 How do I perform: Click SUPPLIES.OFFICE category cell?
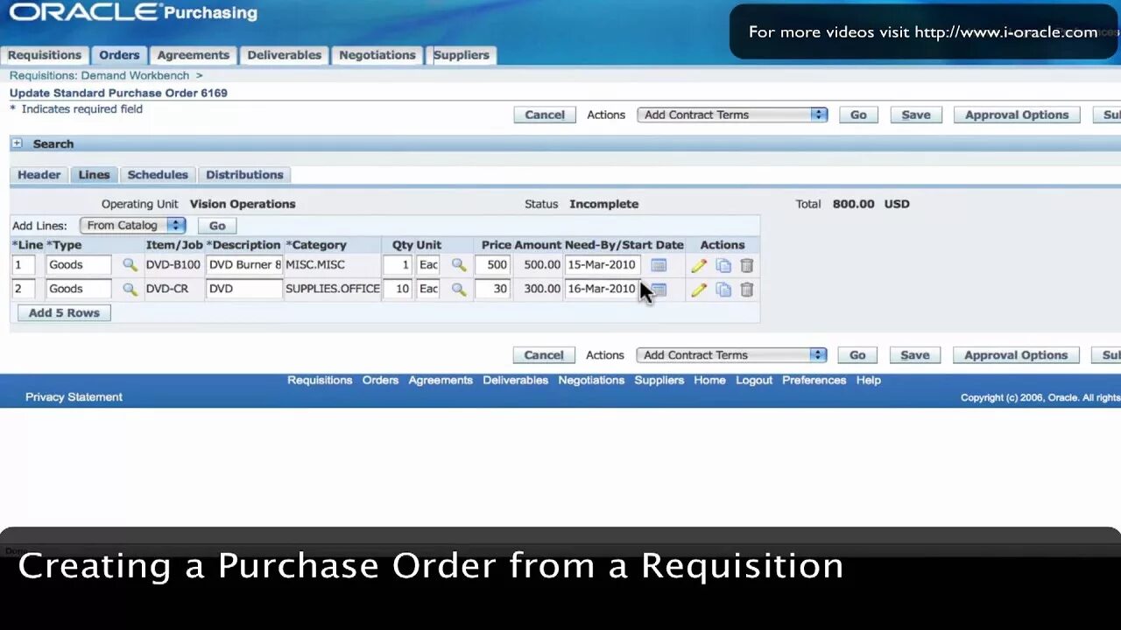point(333,289)
